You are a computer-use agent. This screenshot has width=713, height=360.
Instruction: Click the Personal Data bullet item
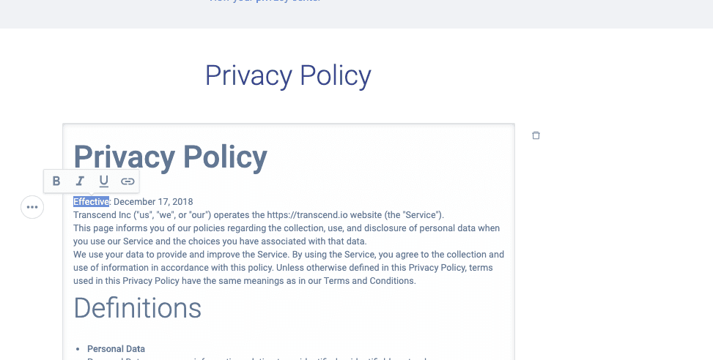(x=116, y=349)
